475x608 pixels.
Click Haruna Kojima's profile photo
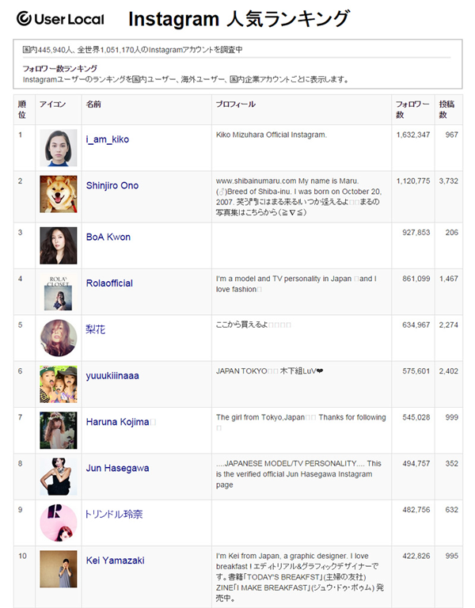click(x=59, y=430)
